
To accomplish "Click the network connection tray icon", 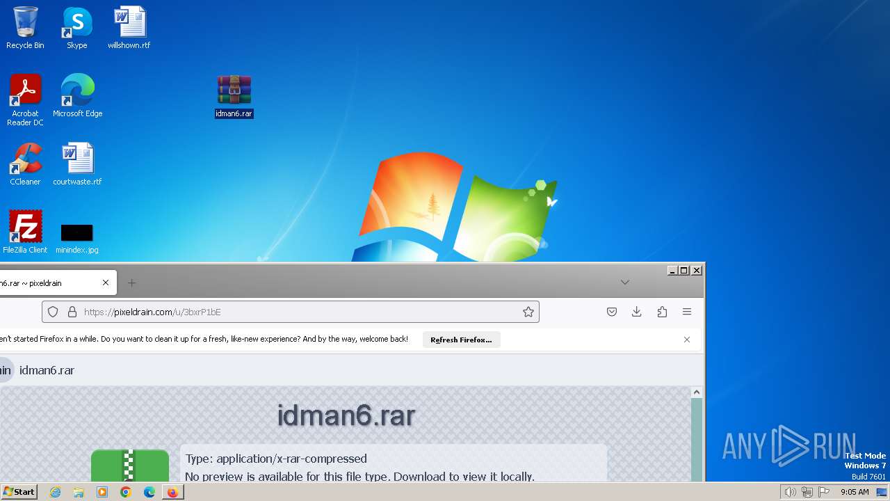I will pos(807,492).
